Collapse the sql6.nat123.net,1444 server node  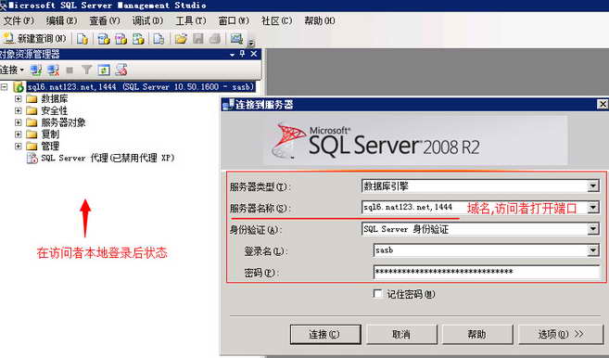click(x=4, y=86)
